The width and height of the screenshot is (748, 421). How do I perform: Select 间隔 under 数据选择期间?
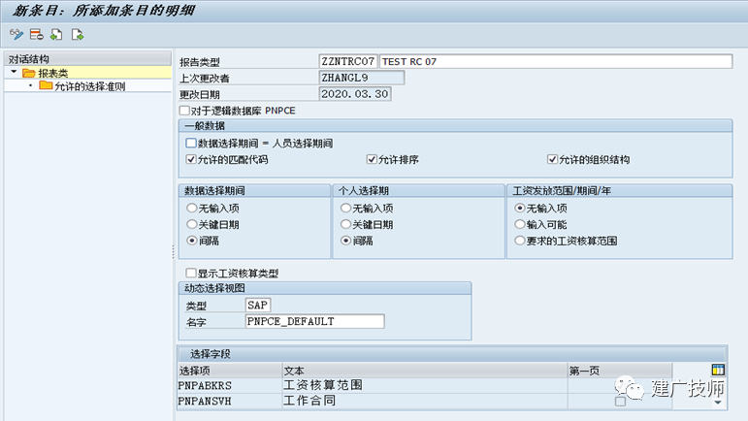click(x=192, y=241)
